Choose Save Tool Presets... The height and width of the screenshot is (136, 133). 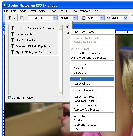coord(92,105)
